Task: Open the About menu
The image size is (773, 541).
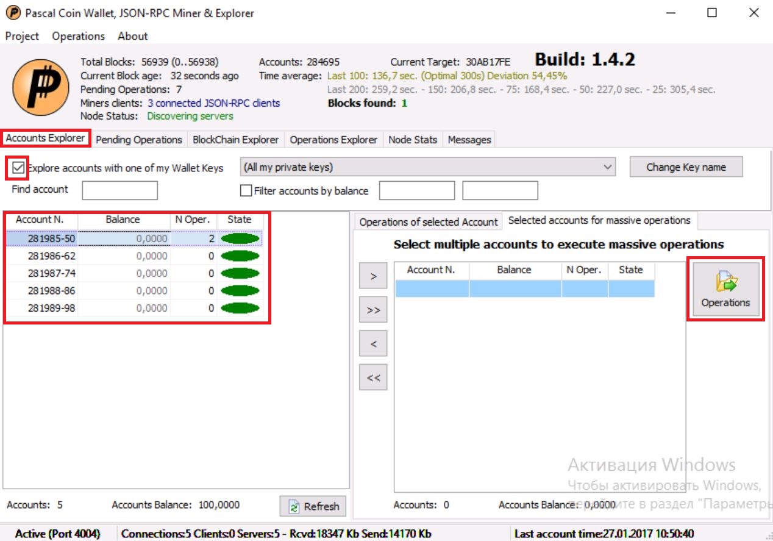Action: click(x=133, y=36)
